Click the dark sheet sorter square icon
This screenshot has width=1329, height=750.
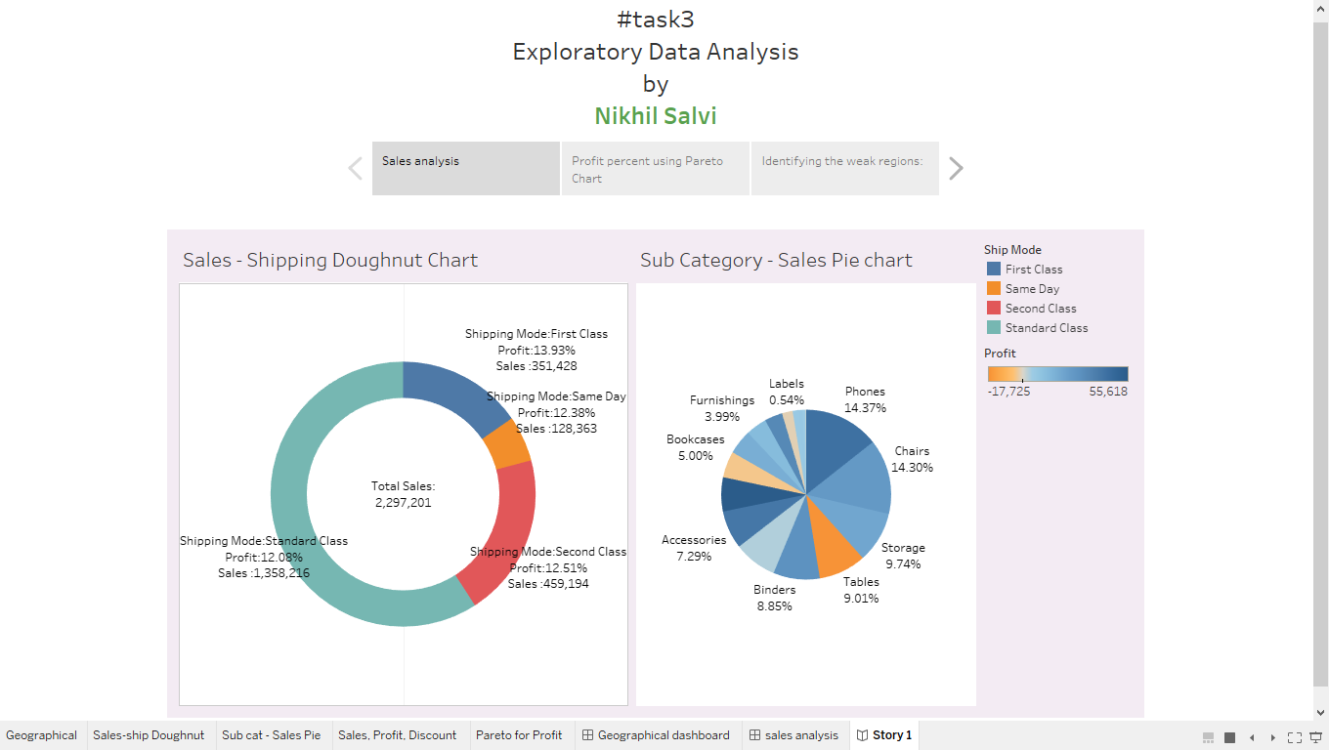pyautogui.click(x=1228, y=737)
